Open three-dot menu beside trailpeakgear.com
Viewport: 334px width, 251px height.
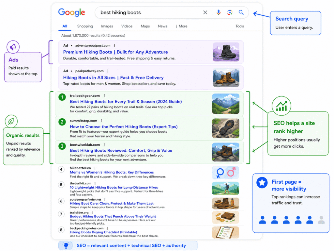click(105, 96)
